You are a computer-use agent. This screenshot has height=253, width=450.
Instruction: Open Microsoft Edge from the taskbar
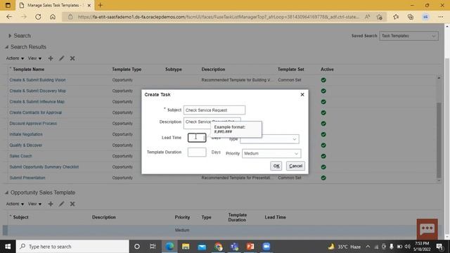[x=169, y=247]
